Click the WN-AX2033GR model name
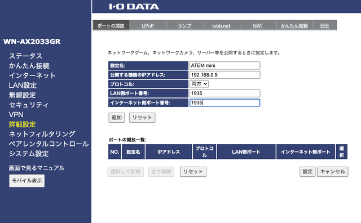 pyautogui.click(x=32, y=42)
